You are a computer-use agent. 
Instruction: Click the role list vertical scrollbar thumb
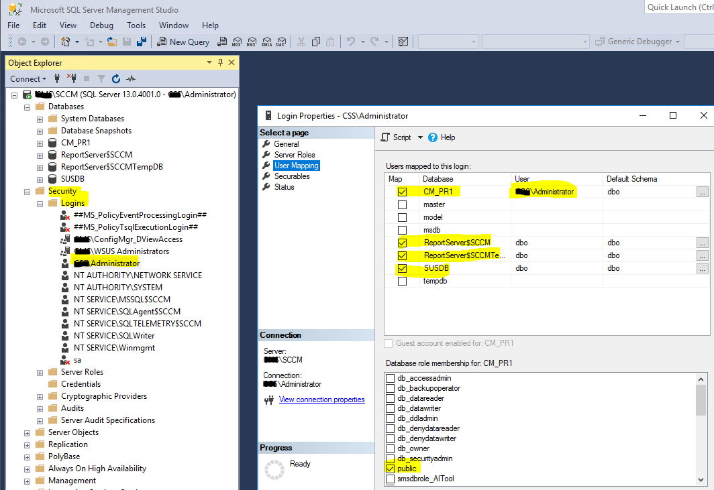(x=701, y=400)
